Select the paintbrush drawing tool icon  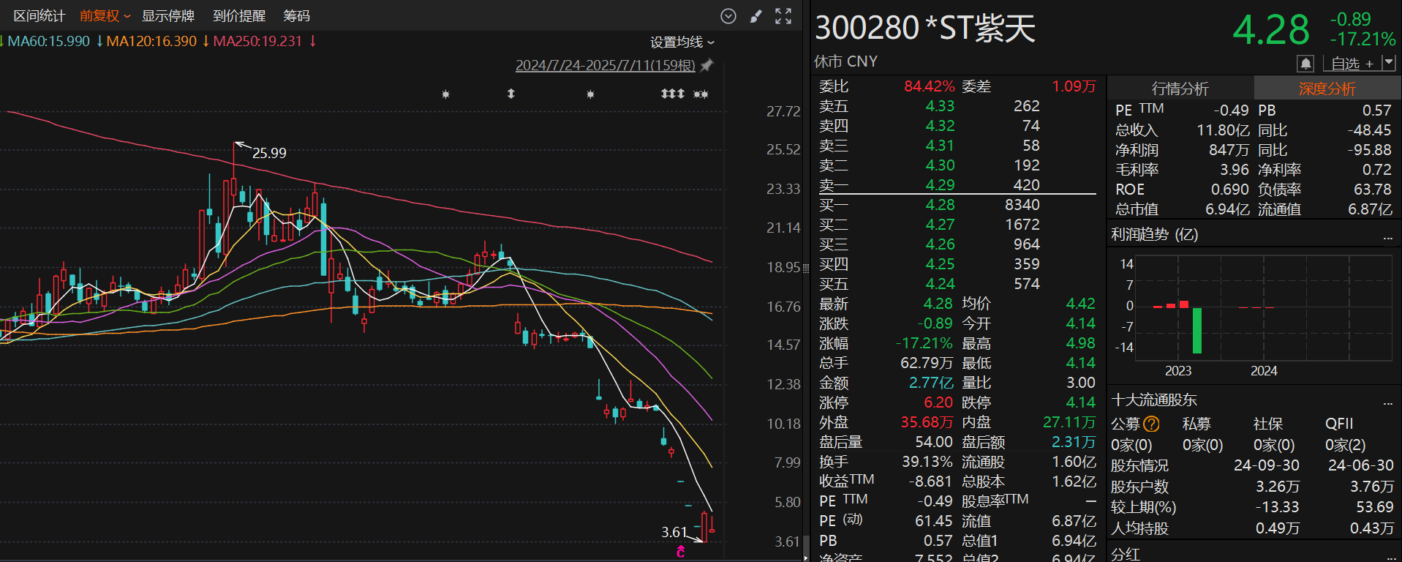[x=755, y=16]
